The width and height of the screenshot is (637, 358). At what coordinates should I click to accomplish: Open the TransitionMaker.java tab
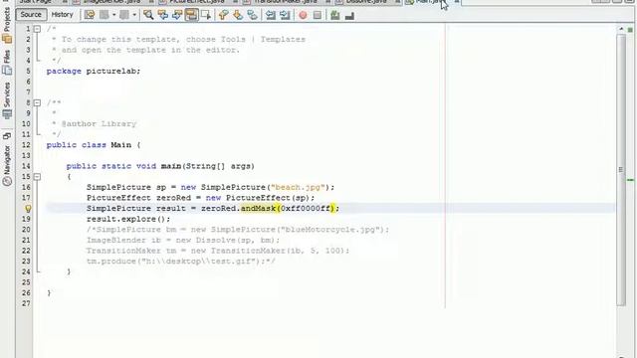[286, 2]
